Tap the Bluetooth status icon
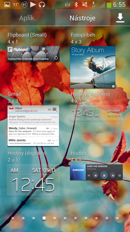The image size is (130, 232). click(x=76, y=5)
